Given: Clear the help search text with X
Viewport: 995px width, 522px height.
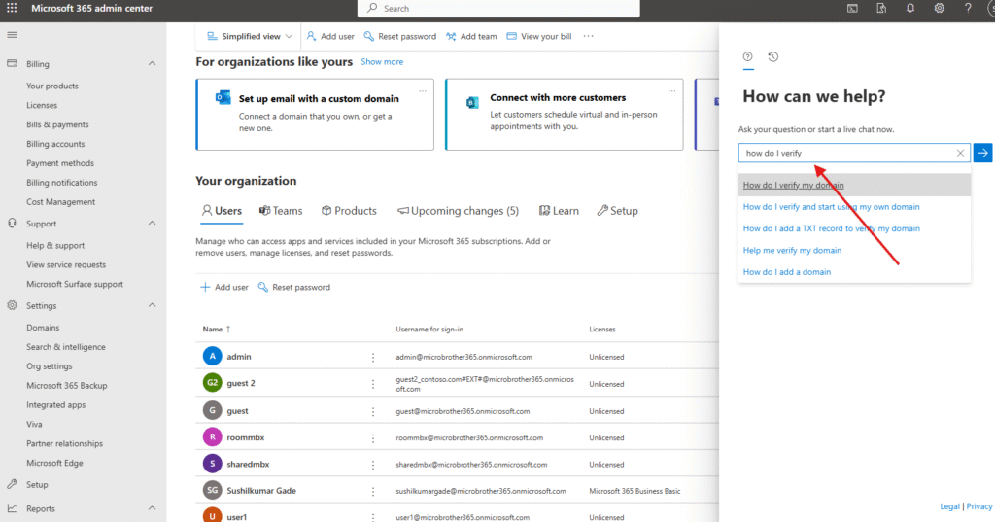Looking at the screenshot, I should 960,153.
